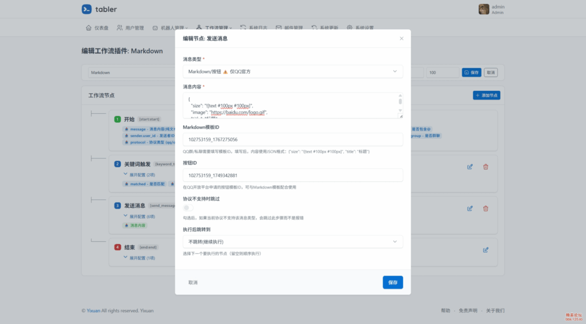Open 系统设置 menu item
The image size is (586, 324).
(361, 27)
